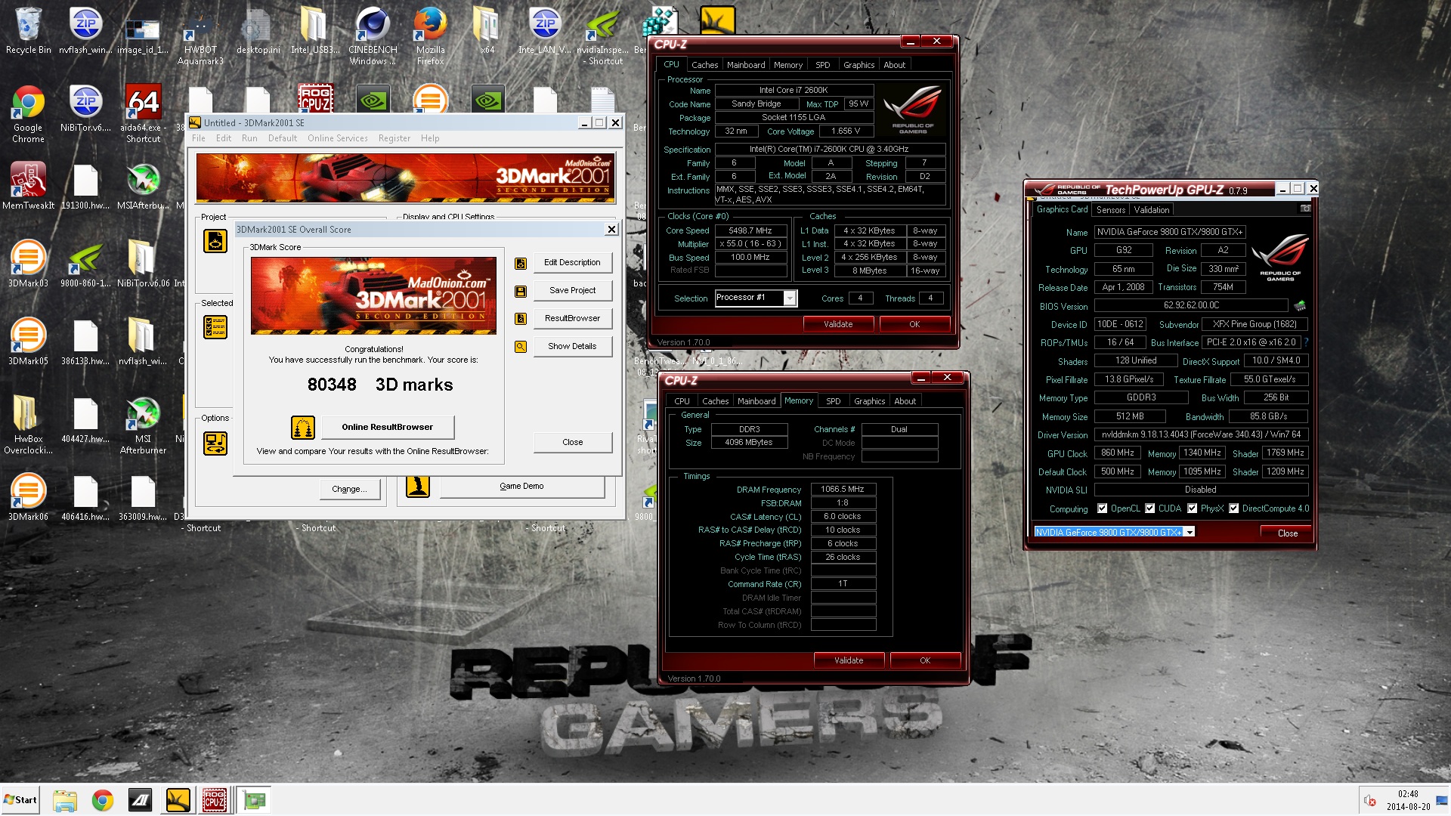Launch CINEBENCH Windows desktop shortcut
This screenshot has height=816, width=1451.
[x=373, y=36]
